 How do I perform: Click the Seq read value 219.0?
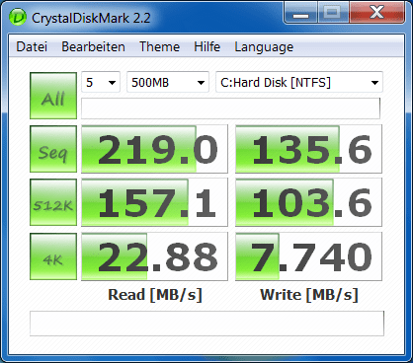(154, 149)
